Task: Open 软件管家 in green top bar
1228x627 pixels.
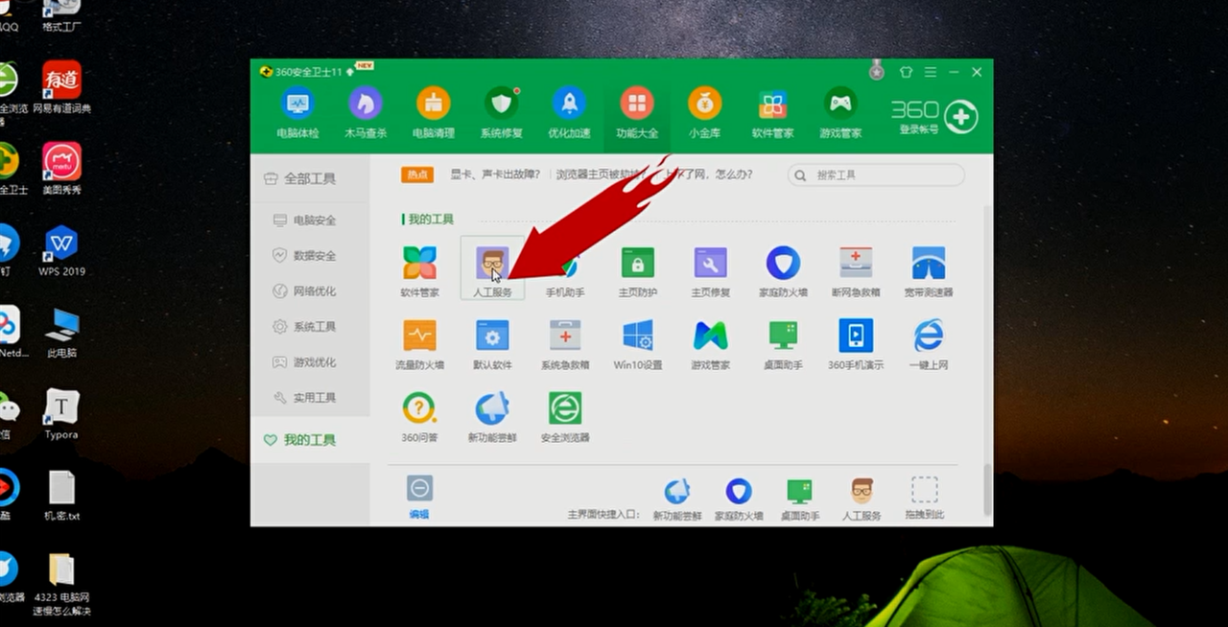Action: 772,112
